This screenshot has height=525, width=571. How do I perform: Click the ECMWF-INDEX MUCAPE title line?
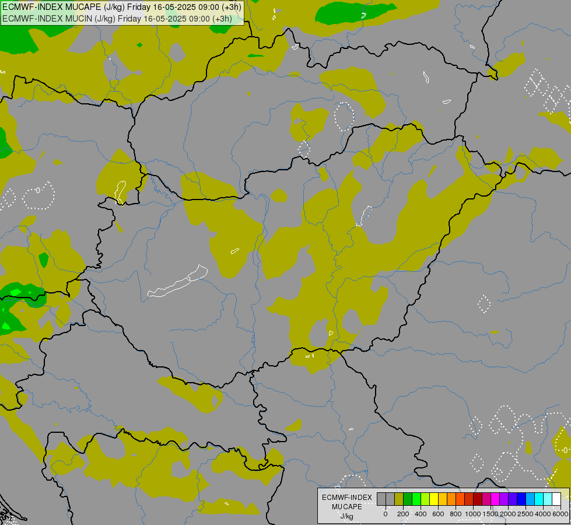122,7
